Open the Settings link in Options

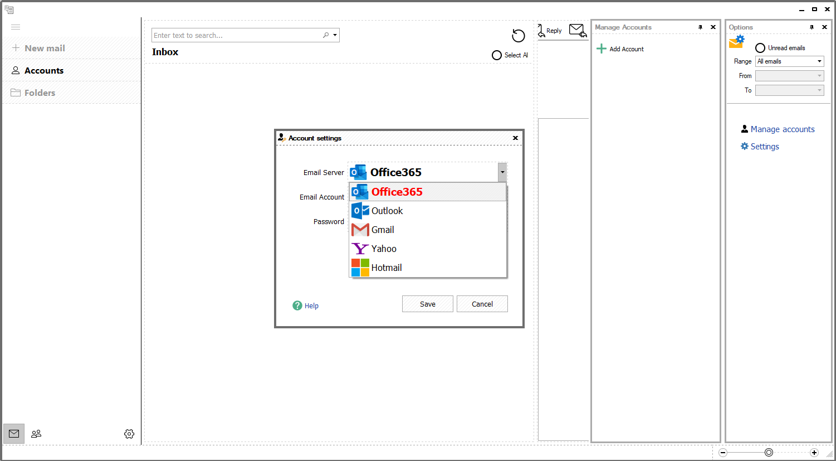[x=765, y=147]
